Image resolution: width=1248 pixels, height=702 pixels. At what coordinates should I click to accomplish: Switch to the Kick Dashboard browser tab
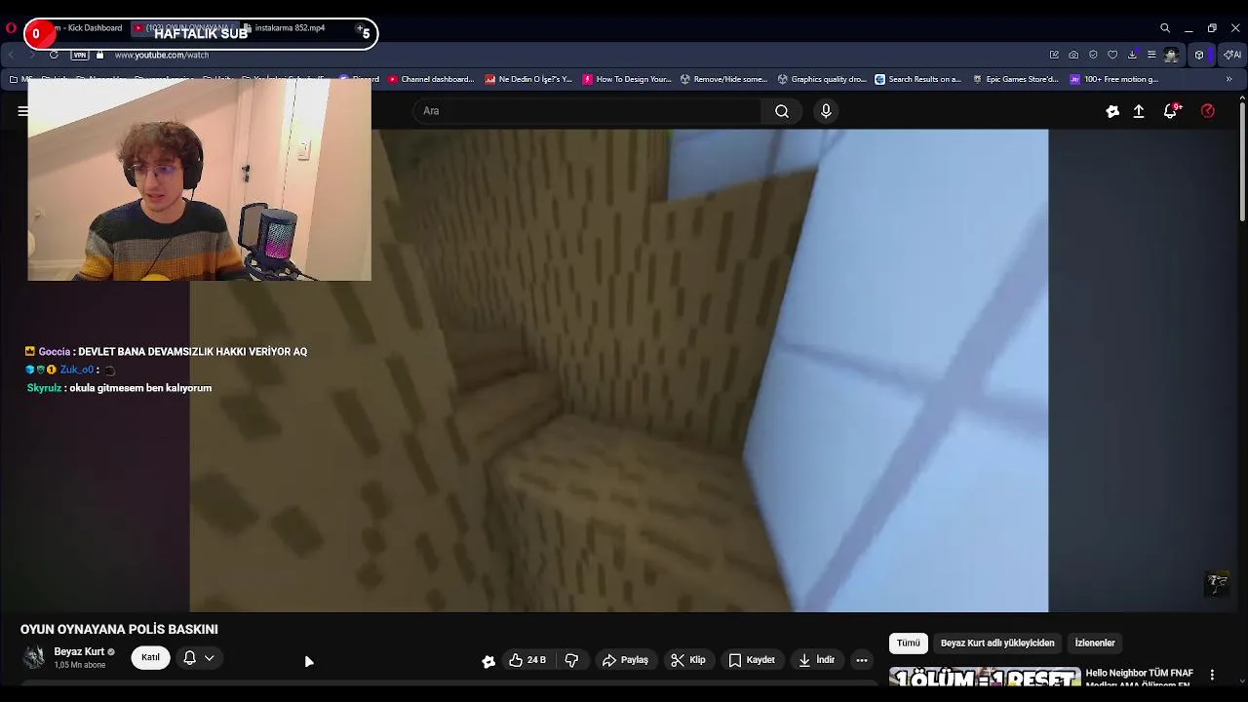coord(90,28)
